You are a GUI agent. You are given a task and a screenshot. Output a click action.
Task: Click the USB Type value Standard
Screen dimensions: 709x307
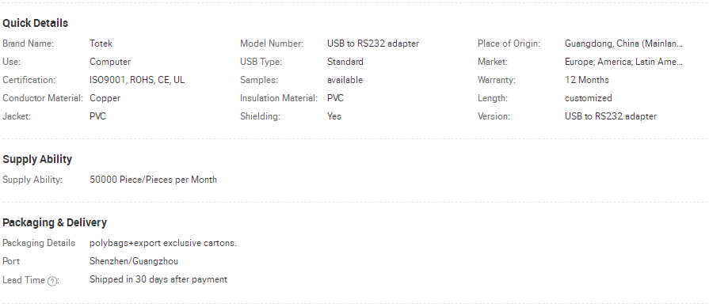tap(345, 62)
